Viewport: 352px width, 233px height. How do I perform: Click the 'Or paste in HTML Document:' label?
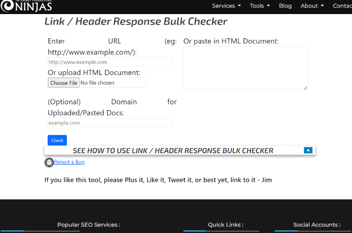231,41
